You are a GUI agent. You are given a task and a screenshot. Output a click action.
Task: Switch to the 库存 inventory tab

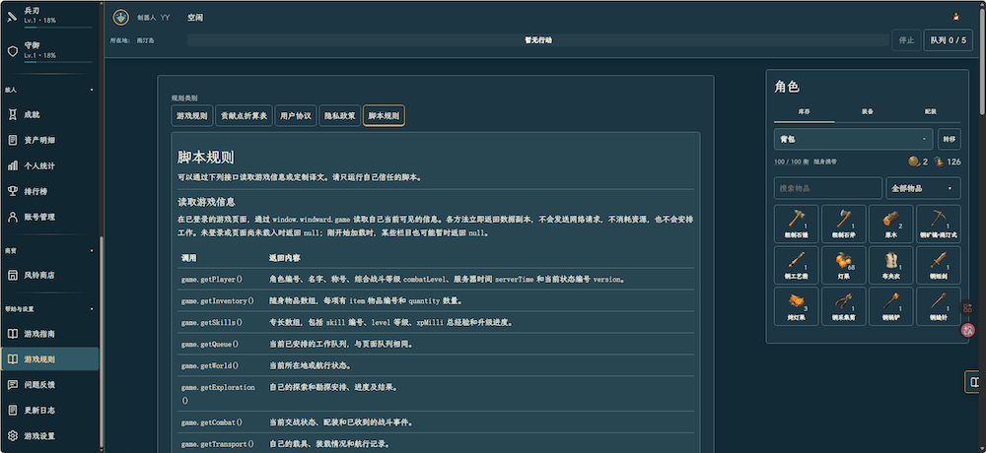click(805, 112)
